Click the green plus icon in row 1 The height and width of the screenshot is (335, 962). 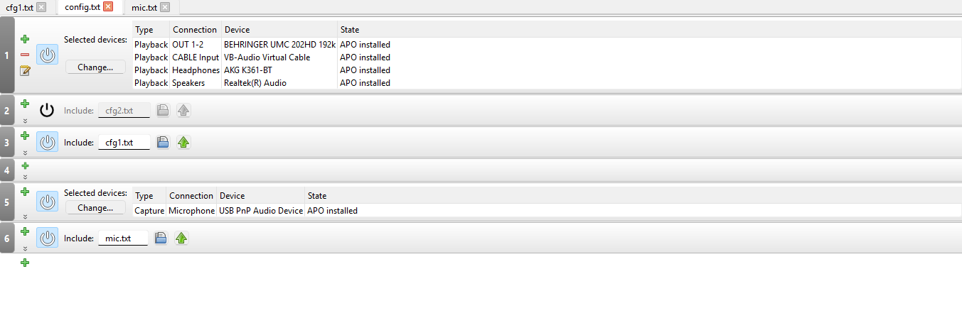tap(25, 39)
